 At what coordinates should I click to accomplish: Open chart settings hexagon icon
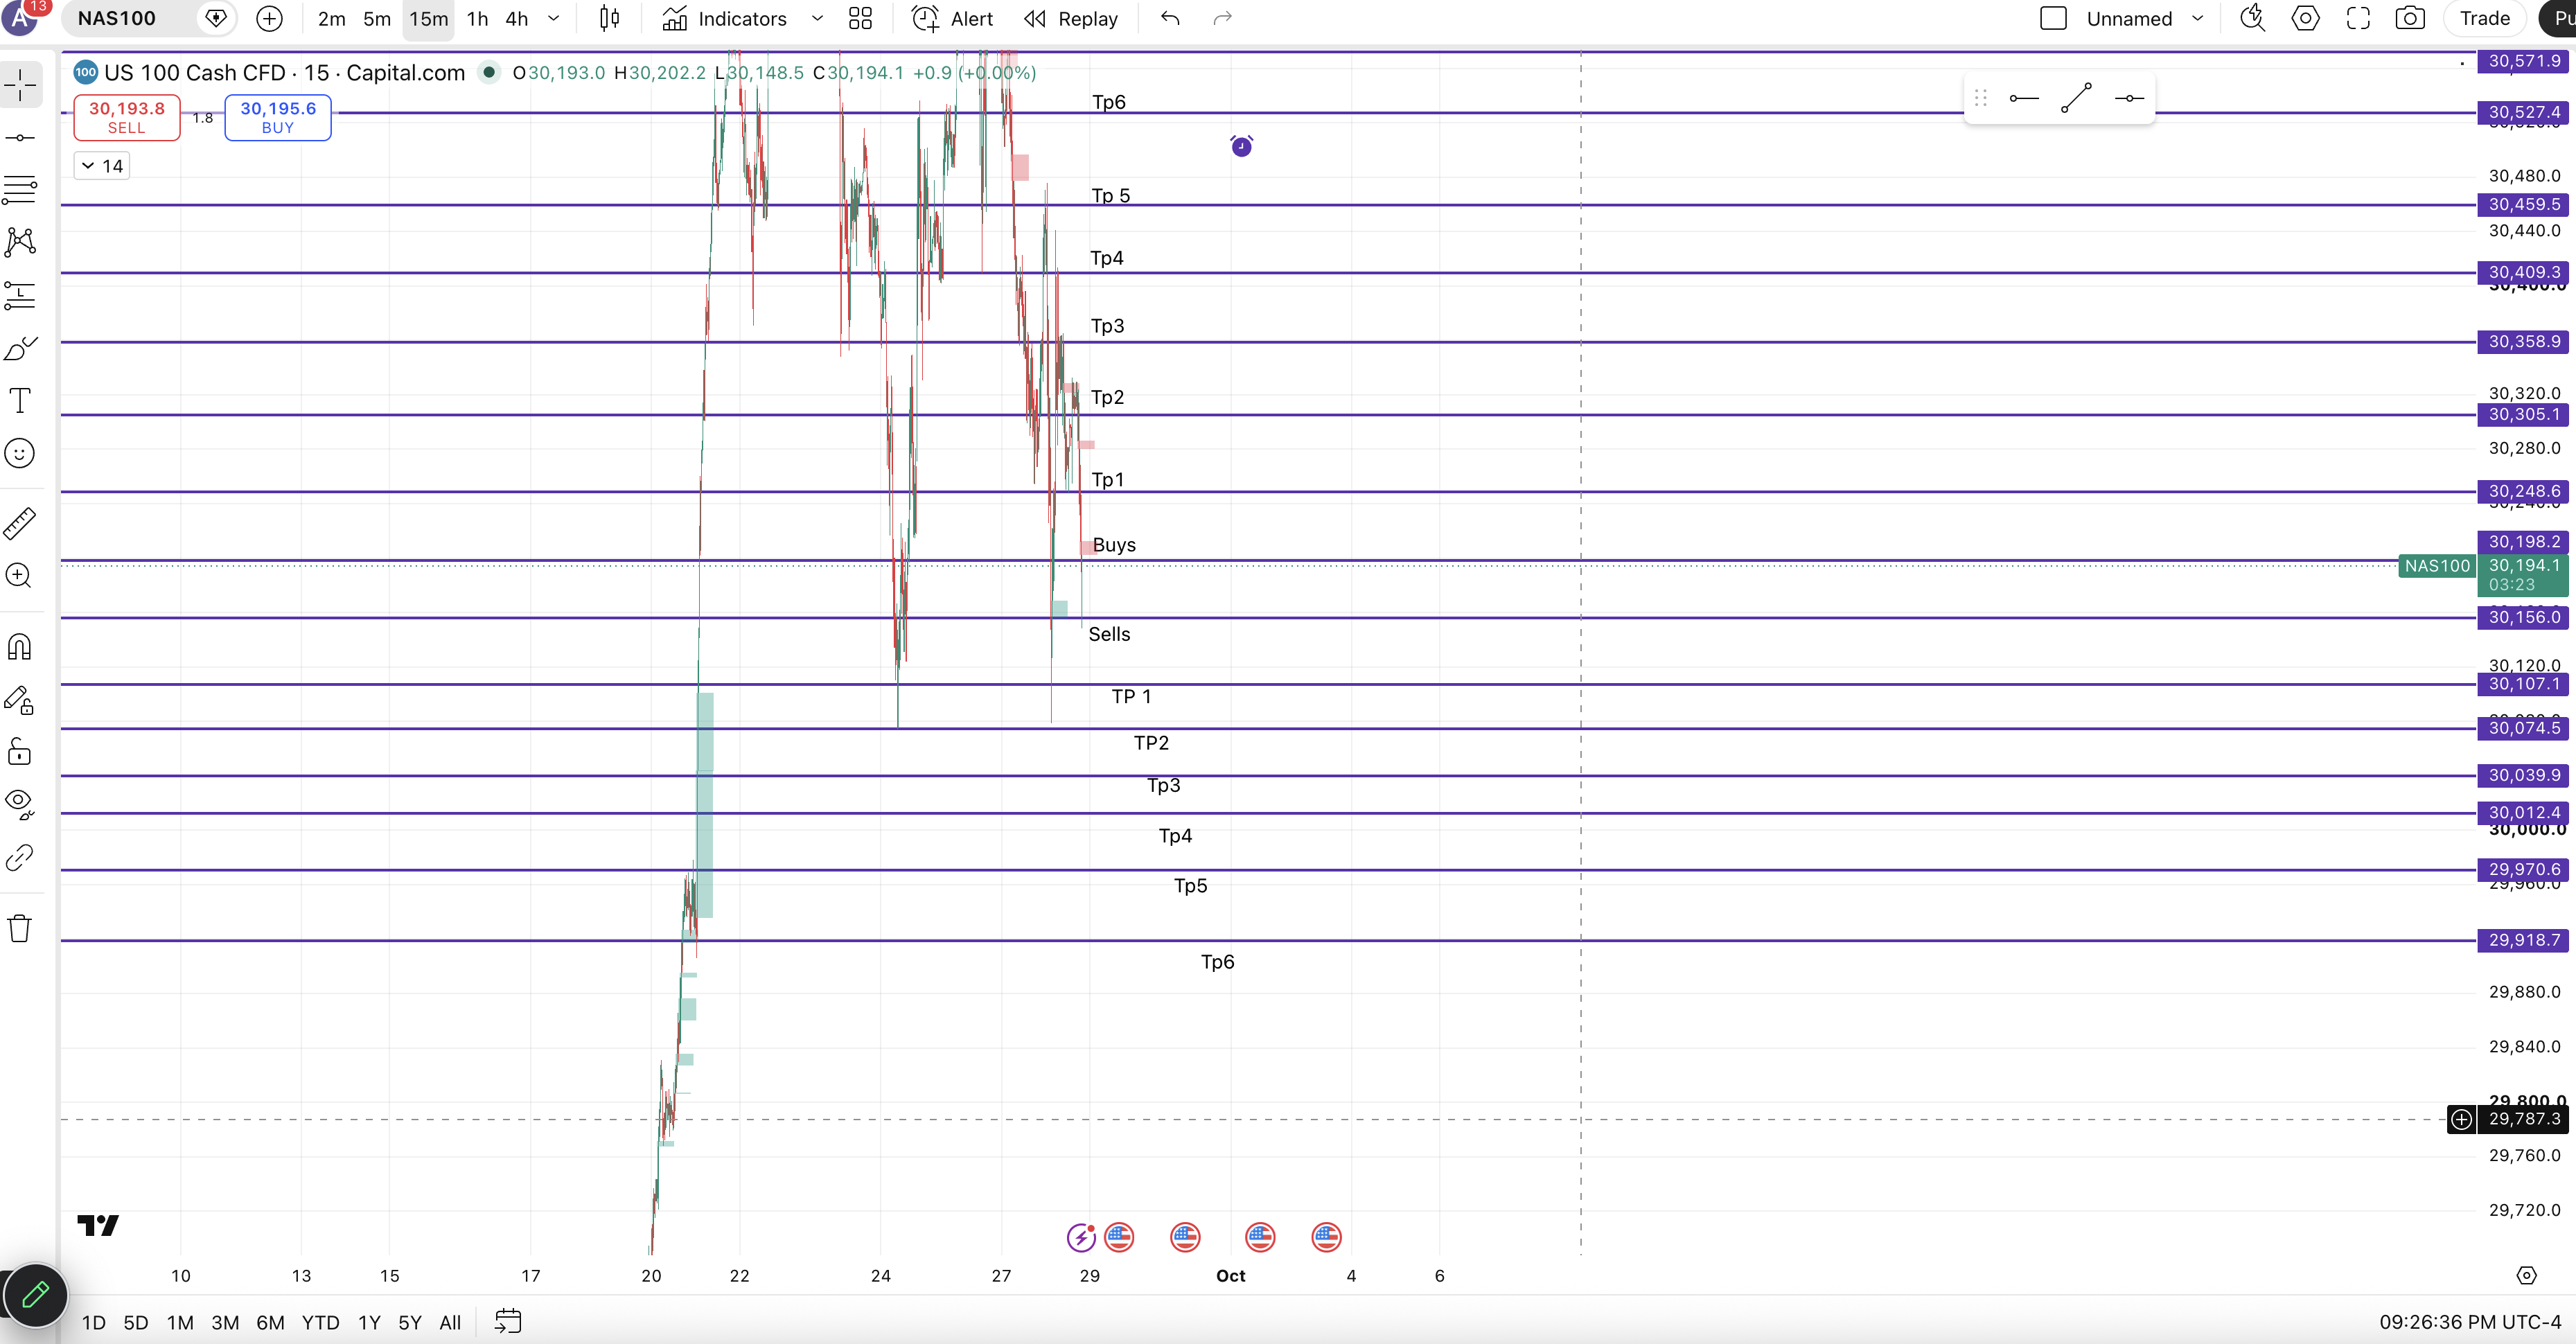(x=2305, y=18)
